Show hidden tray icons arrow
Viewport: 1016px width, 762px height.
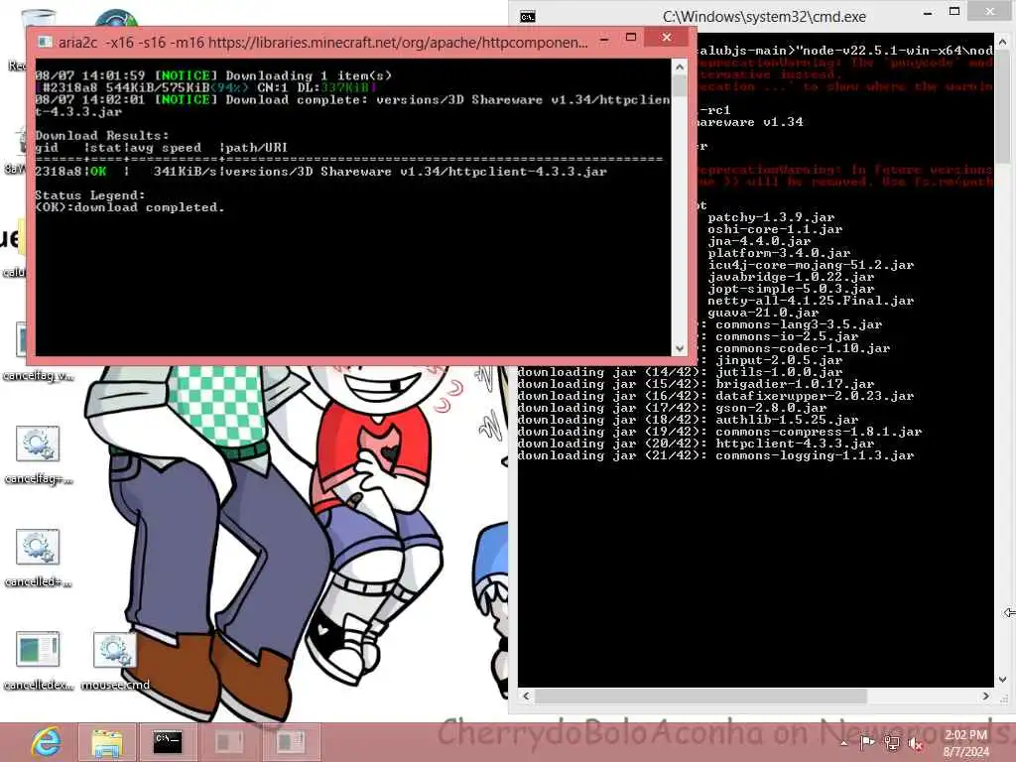click(843, 743)
